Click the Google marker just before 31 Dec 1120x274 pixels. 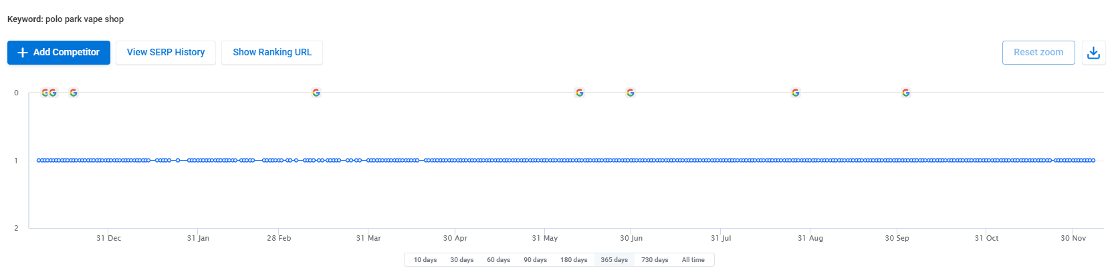(74, 93)
